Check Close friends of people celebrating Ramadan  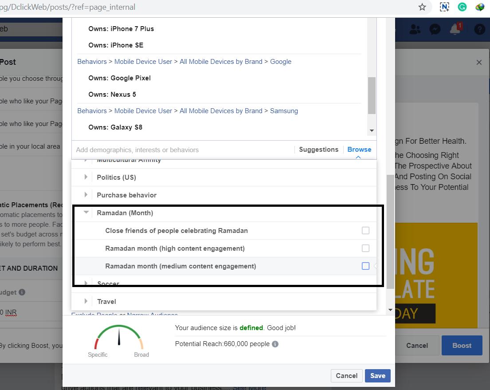pyautogui.click(x=365, y=231)
